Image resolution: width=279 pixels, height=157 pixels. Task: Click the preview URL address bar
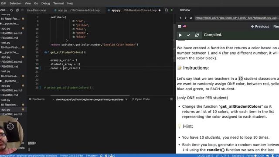[237, 18]
